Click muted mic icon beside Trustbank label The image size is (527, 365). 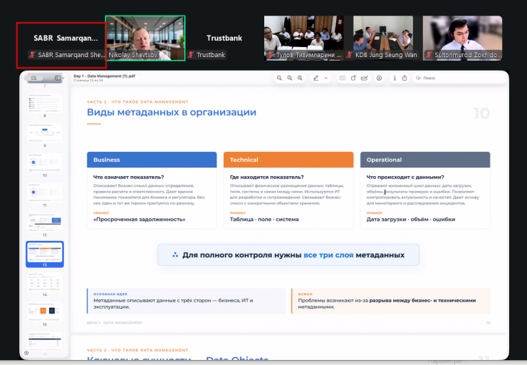pos(192,54)
